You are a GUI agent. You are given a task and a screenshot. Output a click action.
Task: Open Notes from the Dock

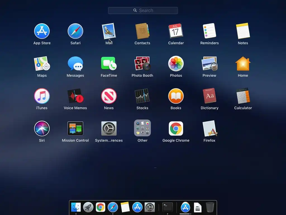[x=125, y=207]
